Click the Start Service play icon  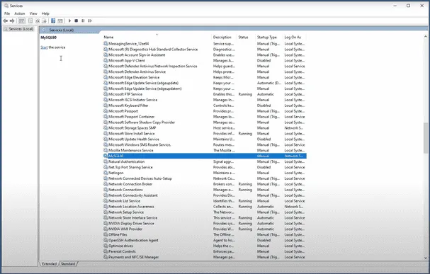[x=69, y=21]
